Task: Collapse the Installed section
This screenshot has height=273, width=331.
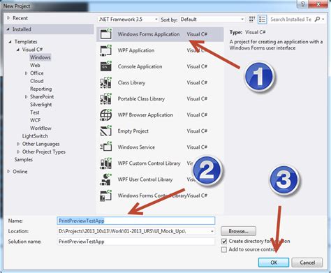Action: pos(8,29)
